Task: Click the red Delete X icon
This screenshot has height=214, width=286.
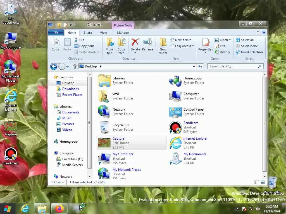Action: (x=135, y=42)
